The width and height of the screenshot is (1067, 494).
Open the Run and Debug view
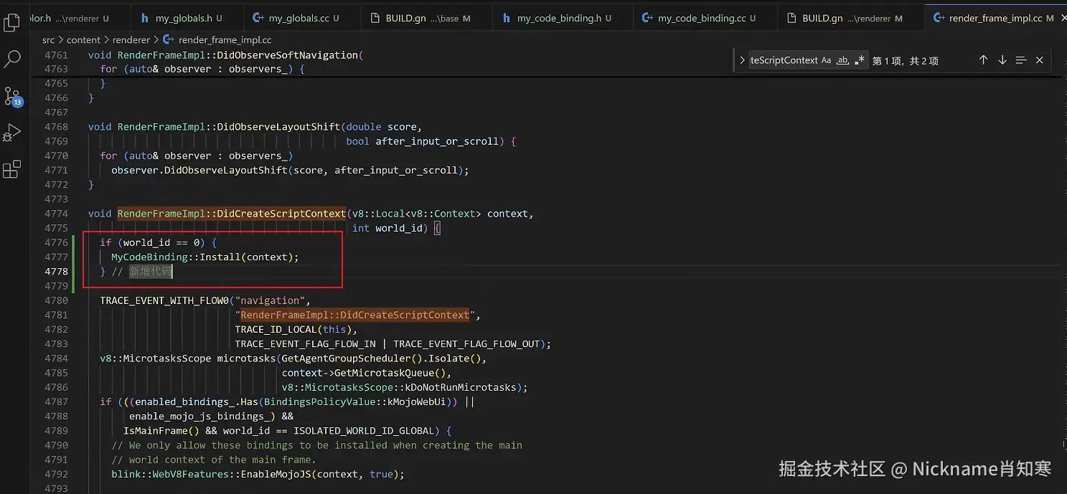coord(12,133)
